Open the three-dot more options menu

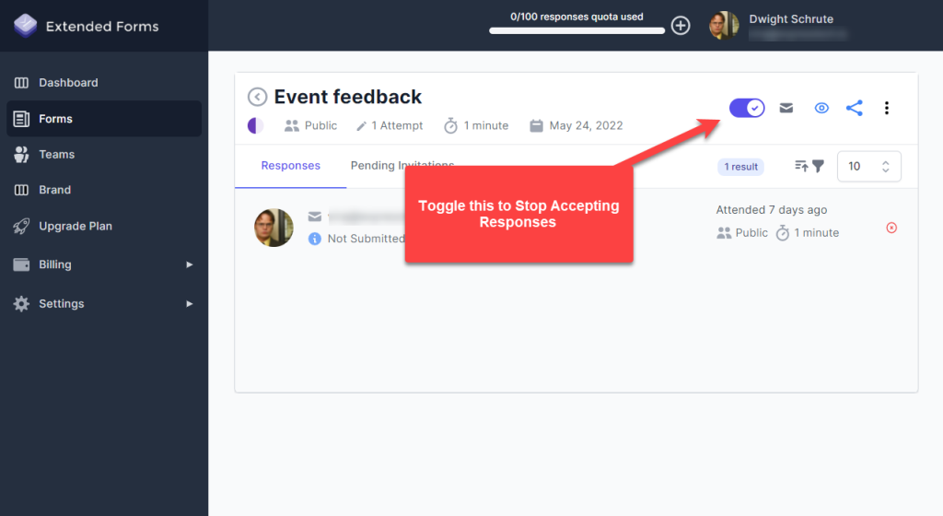click(x=887, y=108)
